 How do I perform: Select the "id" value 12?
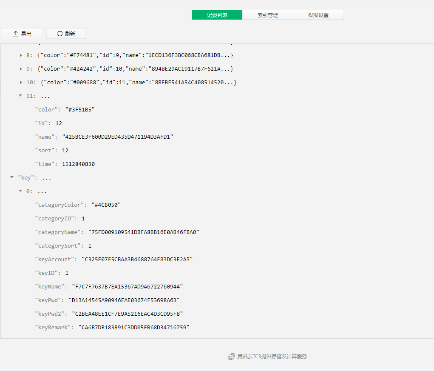(x=59, y=123)
